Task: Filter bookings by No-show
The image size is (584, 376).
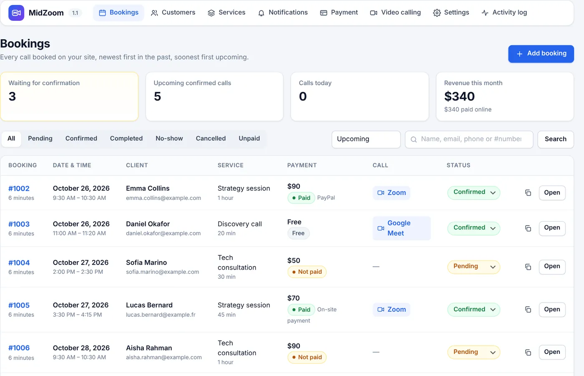Action: (x=169, y=139)
